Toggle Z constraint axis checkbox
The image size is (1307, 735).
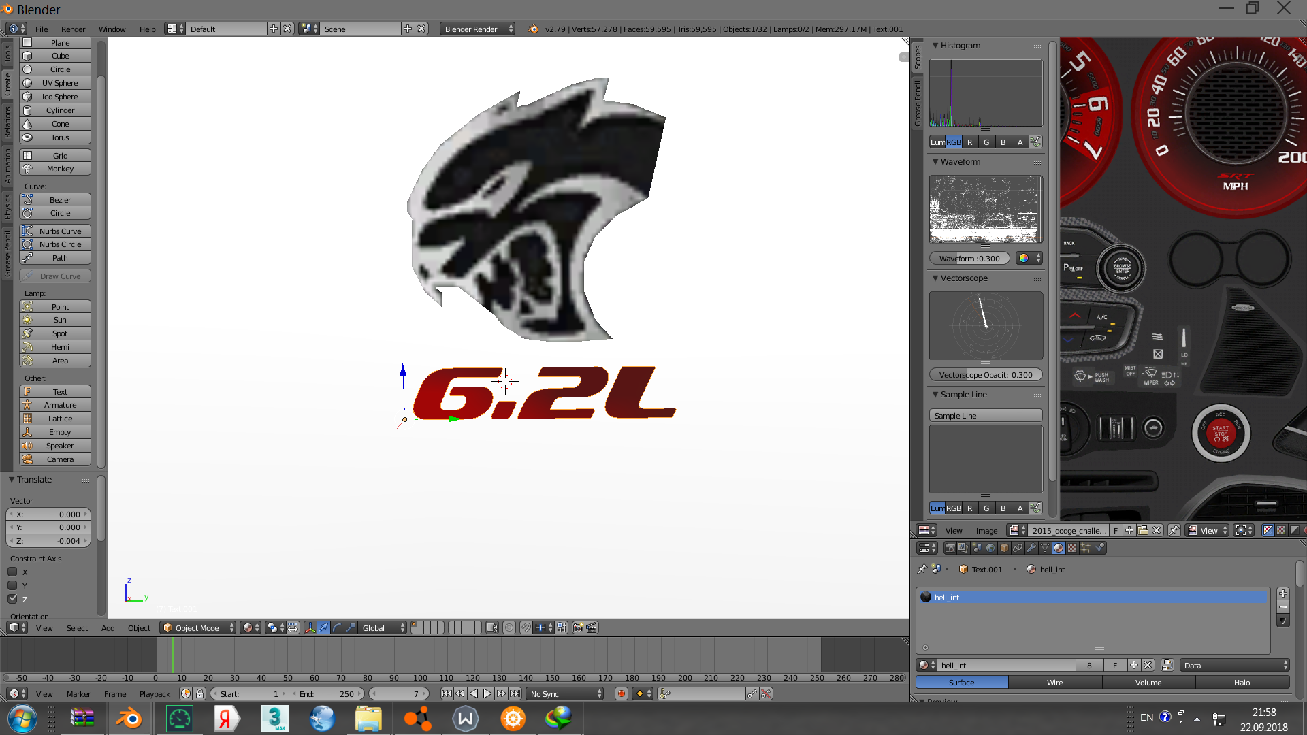pyautogui.click(x=12, y=598)
